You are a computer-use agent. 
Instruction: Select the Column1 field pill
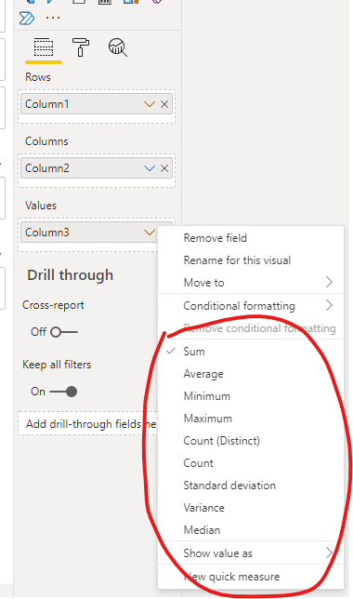coord(97,104)
